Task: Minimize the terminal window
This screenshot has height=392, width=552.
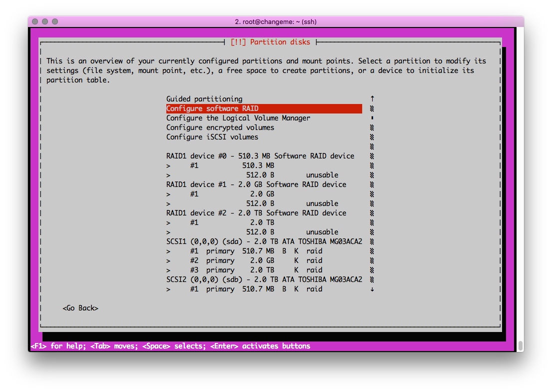Action: point(44,21)
